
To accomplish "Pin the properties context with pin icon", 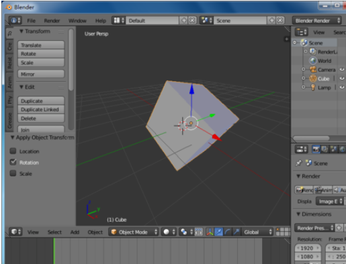I will pos(298,163).
